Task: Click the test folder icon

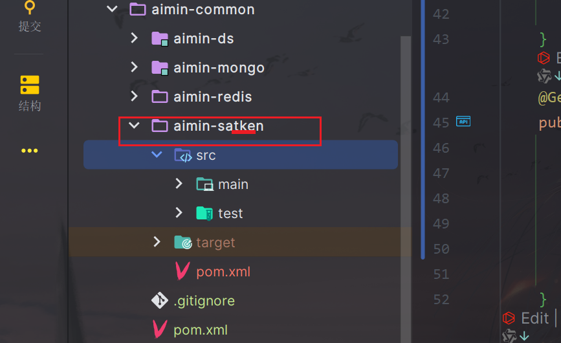Action: [204, 214]
